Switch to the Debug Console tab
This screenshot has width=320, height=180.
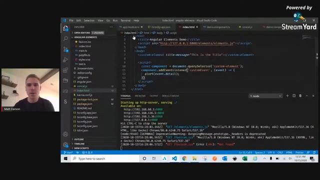170,96
